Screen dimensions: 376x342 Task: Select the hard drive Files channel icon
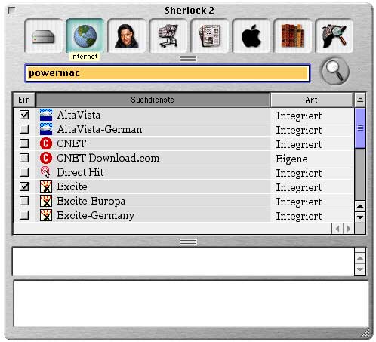(x=43, y=35)
